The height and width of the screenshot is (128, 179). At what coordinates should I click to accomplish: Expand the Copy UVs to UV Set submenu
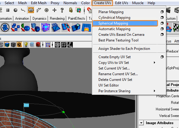(154, 63)
